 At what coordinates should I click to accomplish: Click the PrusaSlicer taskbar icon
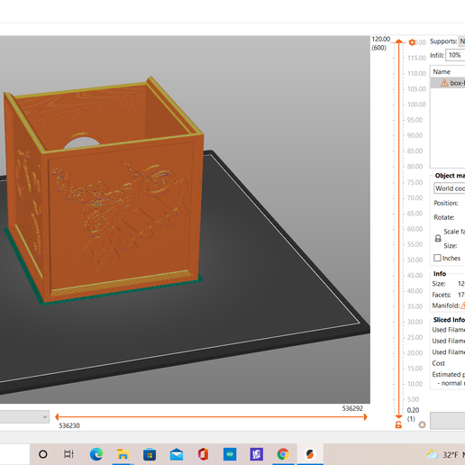pyautogui.click(x=310, y=454)
